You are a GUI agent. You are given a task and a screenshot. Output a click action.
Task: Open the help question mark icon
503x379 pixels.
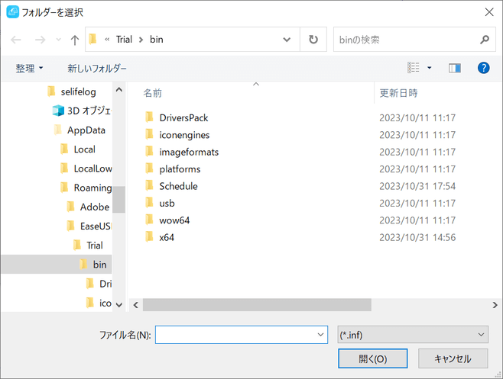(x=483, y=68)
